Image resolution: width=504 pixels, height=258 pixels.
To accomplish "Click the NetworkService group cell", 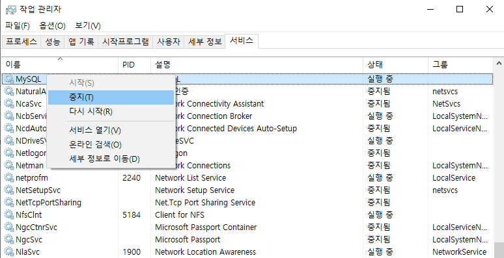I will pyautogui.click(x=459, y=252).
